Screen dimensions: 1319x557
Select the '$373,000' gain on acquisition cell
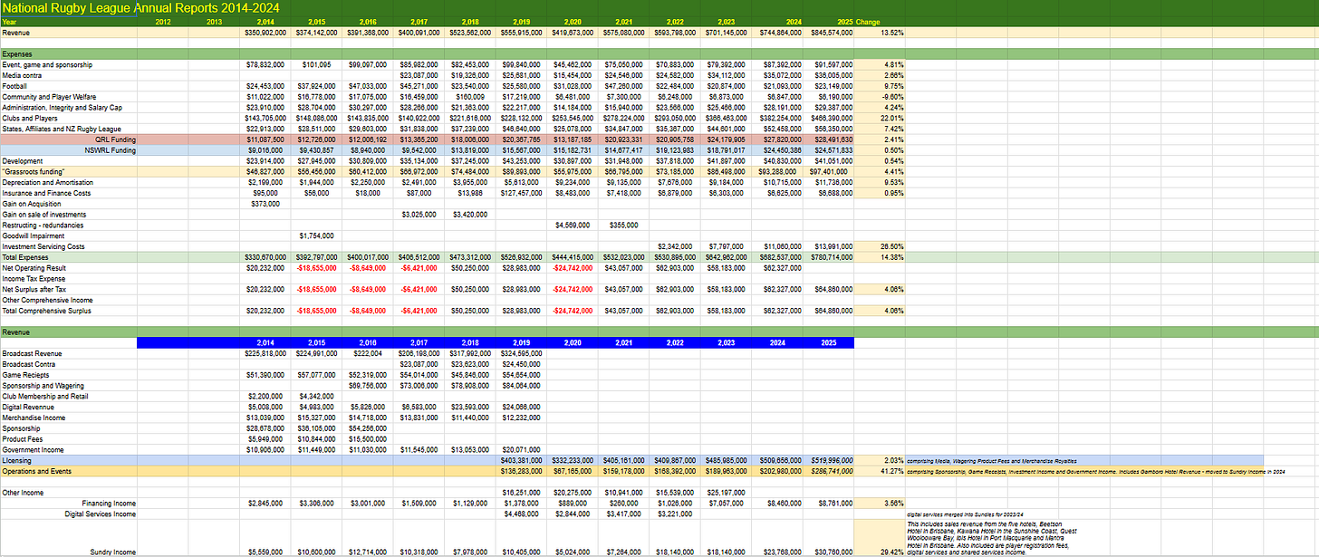point(265,204)
